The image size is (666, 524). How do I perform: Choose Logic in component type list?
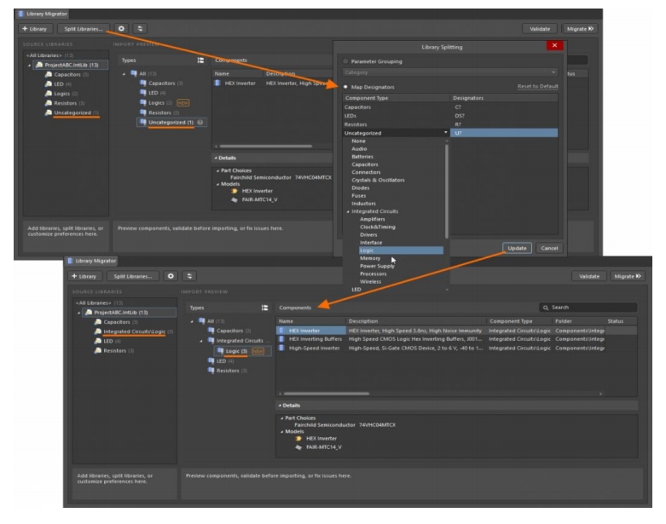point(401,250)
